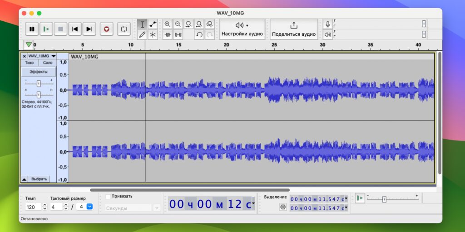Close the WAV_10MG track
Screen dimensions: 465x232
(x=25, y=56)
